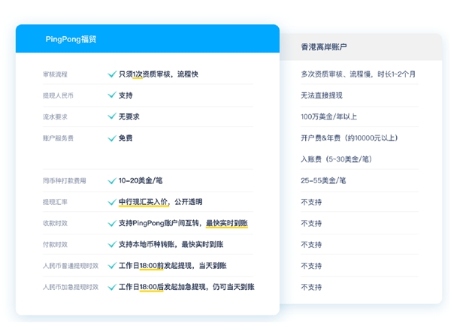Click the 人民币加急提现时效 row label

[71, 287]
